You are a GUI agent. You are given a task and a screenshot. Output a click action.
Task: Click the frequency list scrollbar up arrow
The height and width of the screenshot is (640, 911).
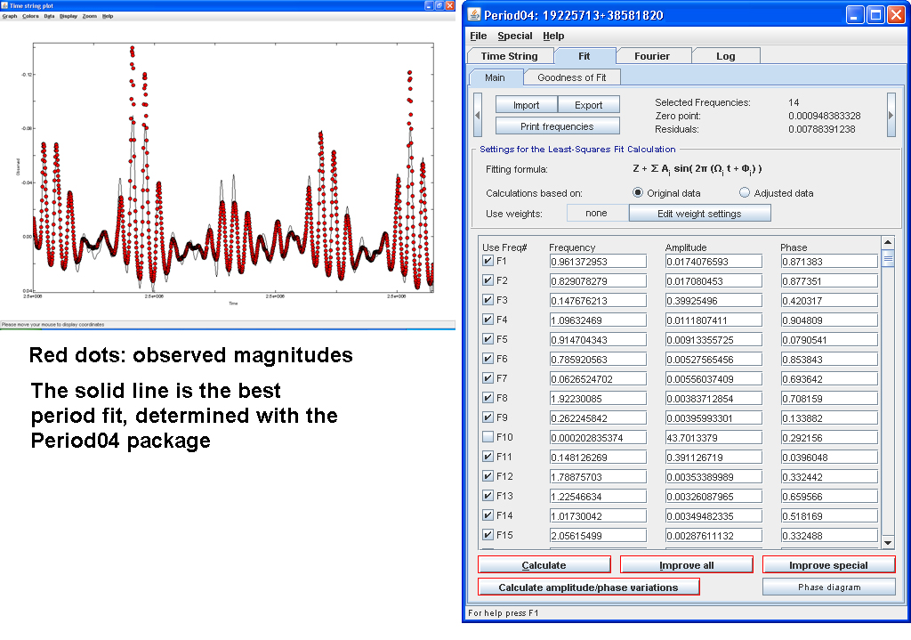pos(887,242)
